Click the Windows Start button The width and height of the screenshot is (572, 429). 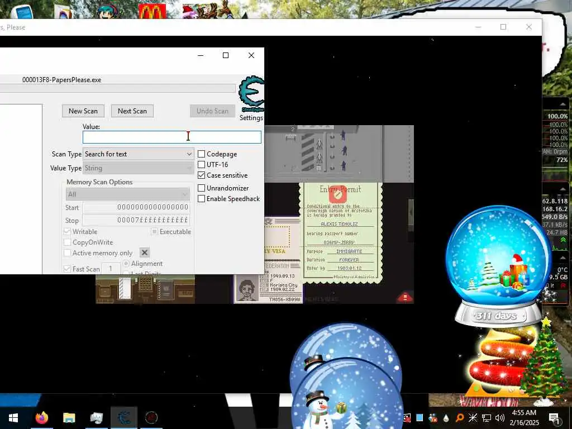point(13,418)
